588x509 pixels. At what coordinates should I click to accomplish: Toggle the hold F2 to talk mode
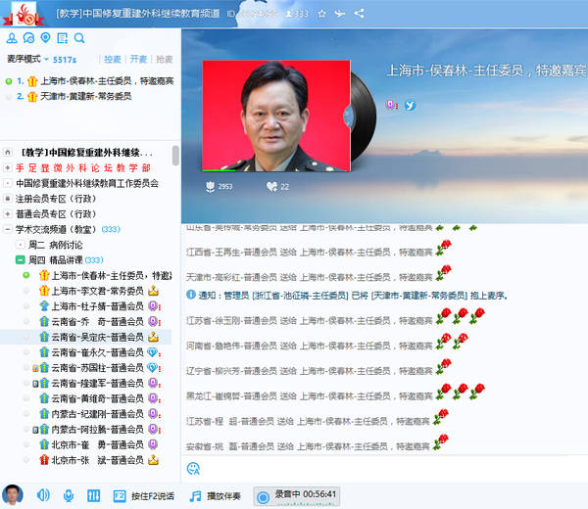pyautogui.click(x=145, y=495)
